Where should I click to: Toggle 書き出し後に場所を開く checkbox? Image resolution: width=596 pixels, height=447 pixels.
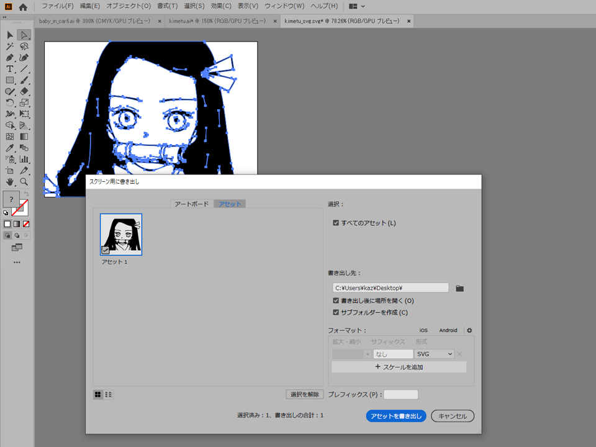tap(336, 300)
